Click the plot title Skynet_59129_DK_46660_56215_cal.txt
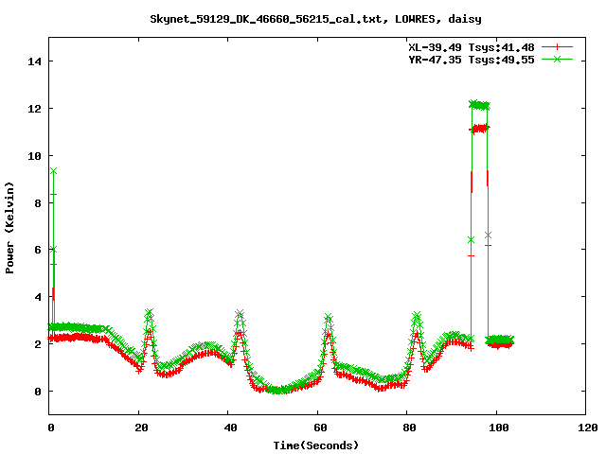Viewport: 606px width, 454px height. click(269, 19)
